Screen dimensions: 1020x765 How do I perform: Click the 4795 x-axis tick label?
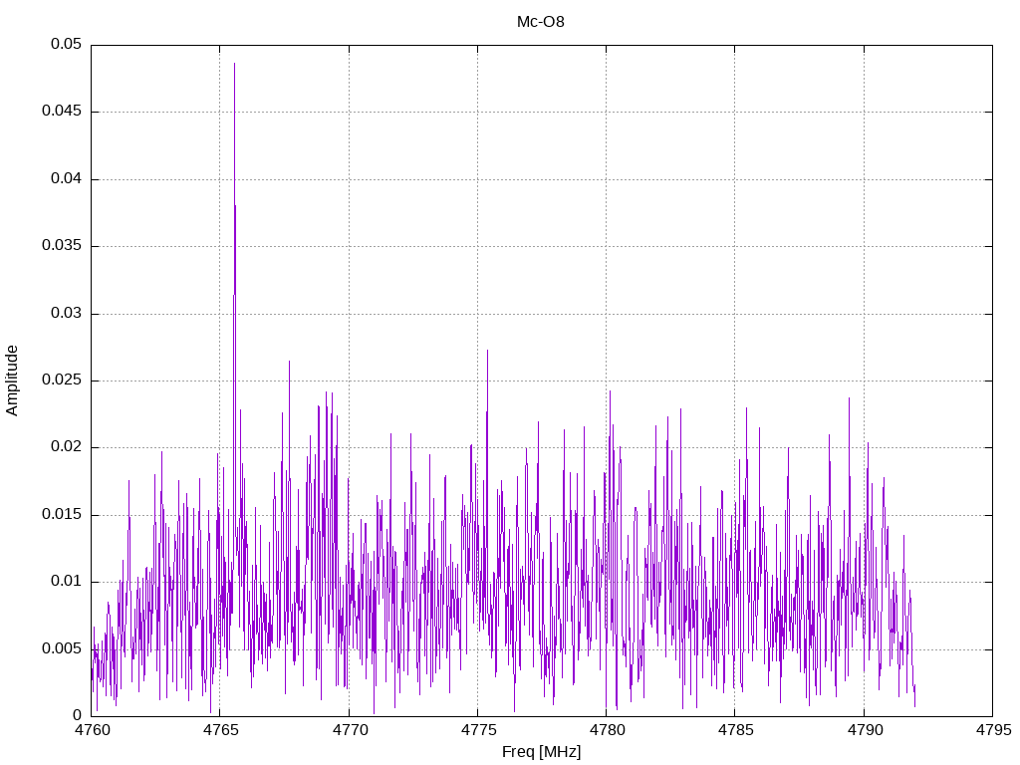[x=991, y=730]
